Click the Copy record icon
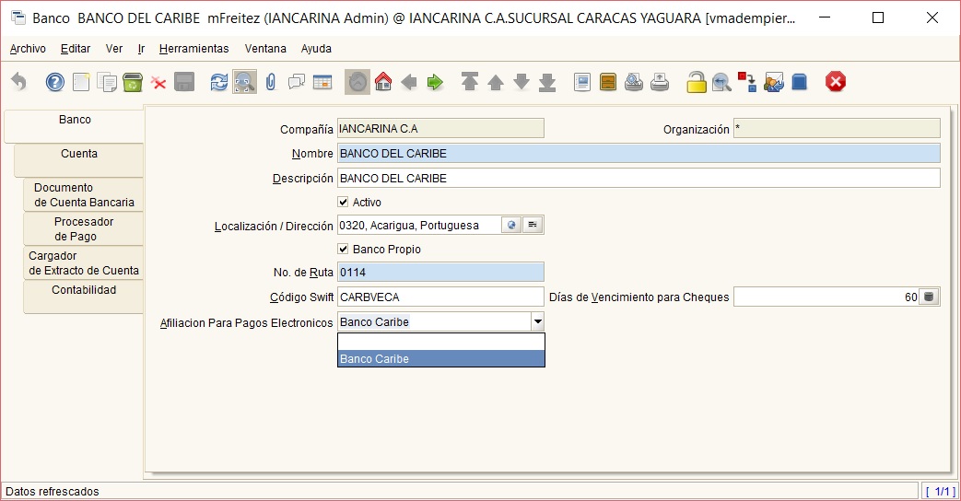 click(107, 81)
